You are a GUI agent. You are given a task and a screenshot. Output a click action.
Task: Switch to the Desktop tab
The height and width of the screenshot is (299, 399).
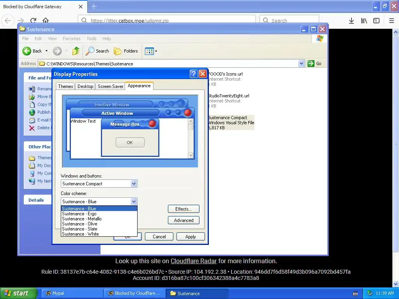click(85, 86)
